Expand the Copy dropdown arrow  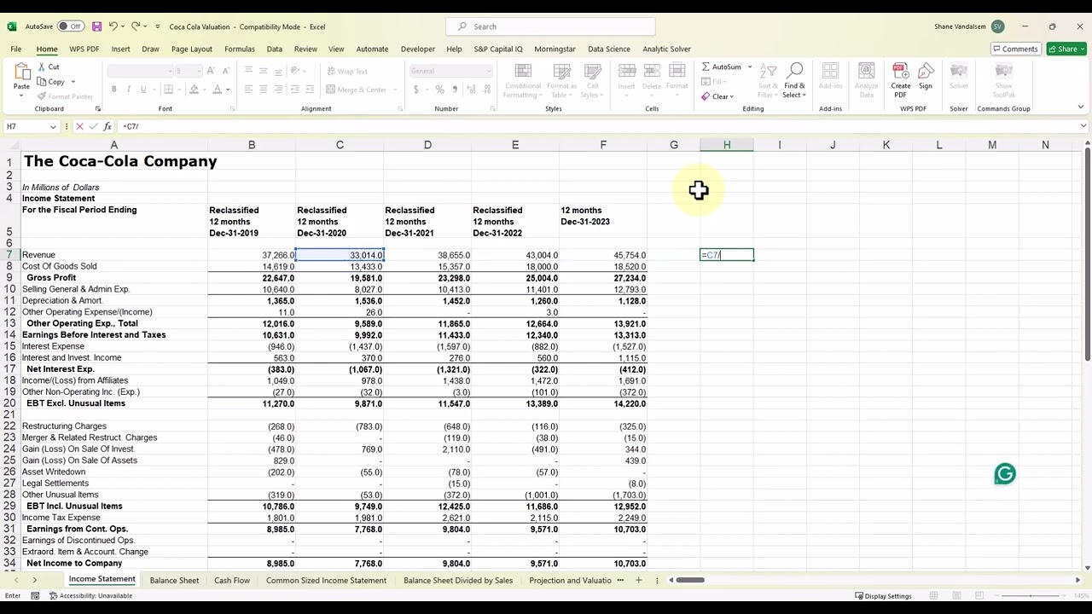[x=73, y=82]
